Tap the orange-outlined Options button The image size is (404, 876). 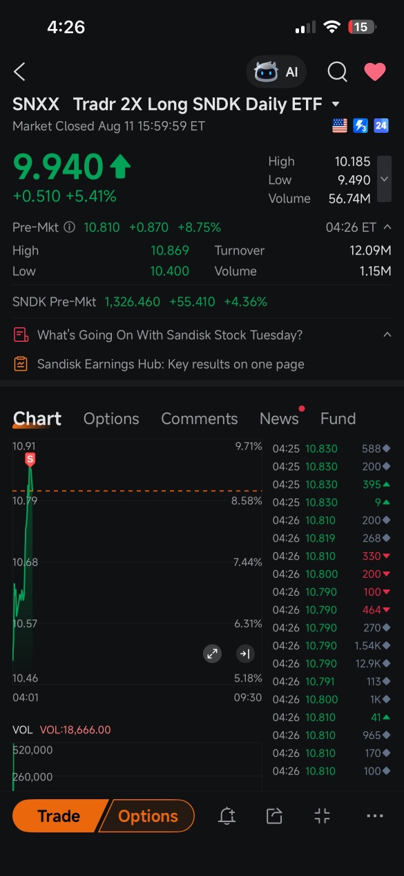tap(148, 816)
